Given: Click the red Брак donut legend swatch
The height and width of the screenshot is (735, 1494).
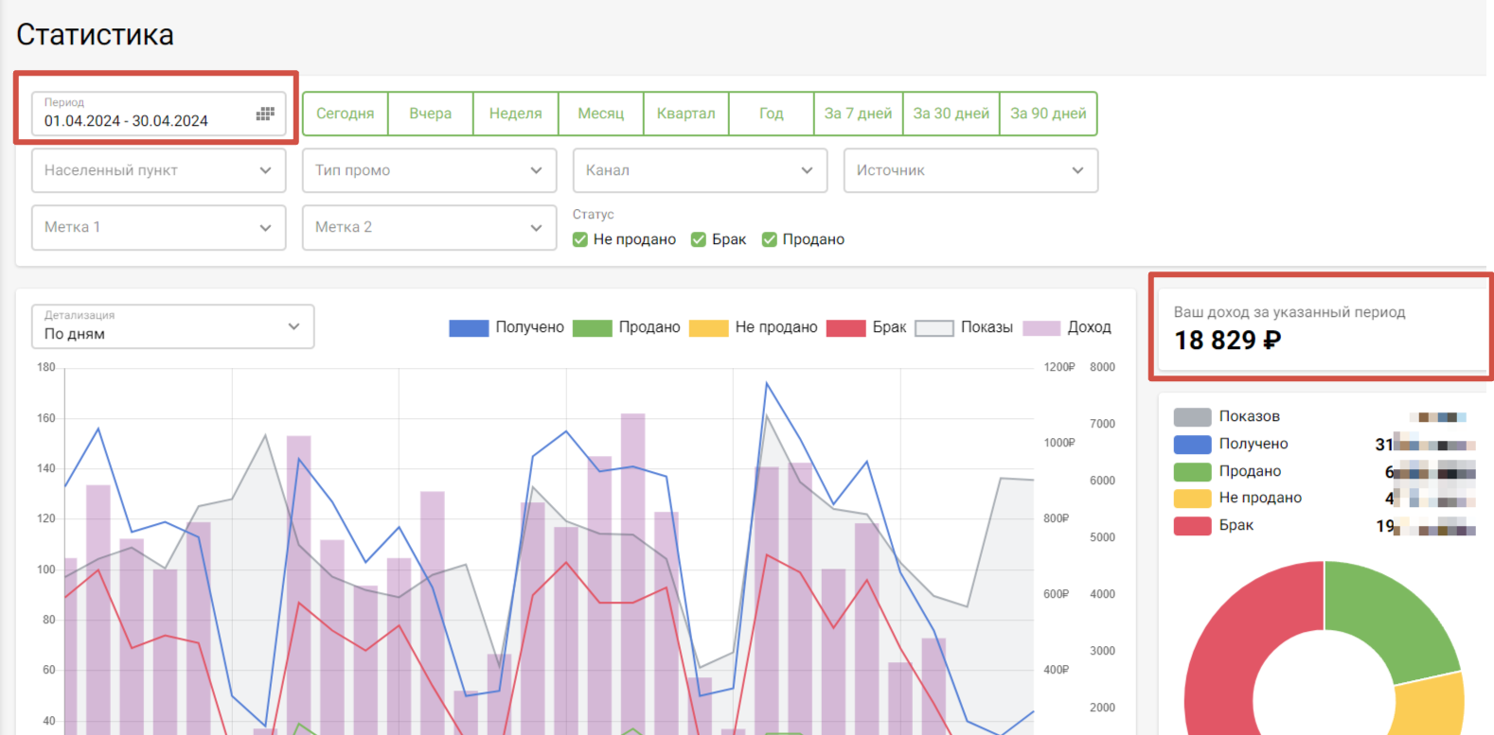Looking at the screenshot, I should (1192, 526).
